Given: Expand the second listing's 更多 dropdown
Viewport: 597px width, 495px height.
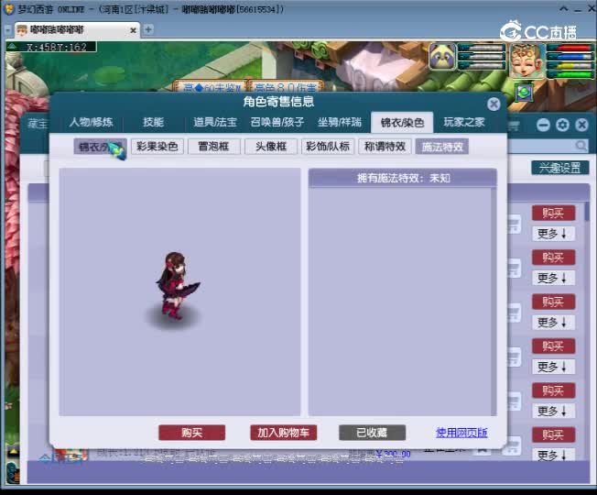Looking at the screenshot, I should tap(553, 278).
